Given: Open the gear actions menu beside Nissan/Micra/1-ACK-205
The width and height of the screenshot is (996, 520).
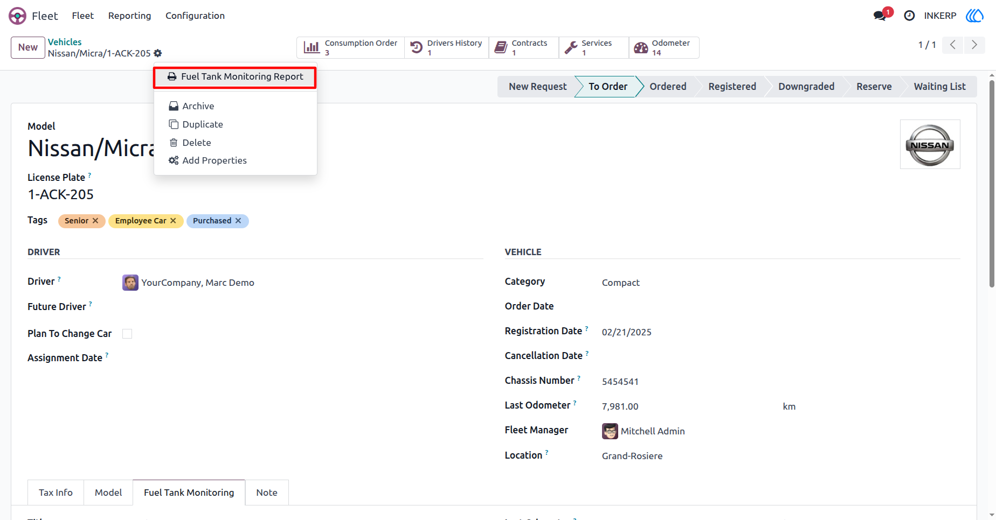Looking at the screenshot, I should 158,53.
